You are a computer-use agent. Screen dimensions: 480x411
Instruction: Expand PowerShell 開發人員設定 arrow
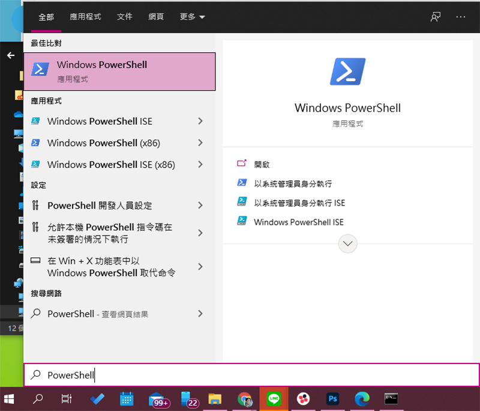pyautogui.click(x=200, y=205)
